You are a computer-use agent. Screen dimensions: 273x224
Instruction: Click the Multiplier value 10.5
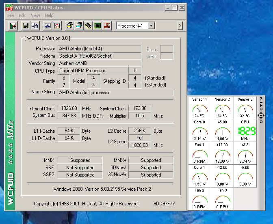140,116
